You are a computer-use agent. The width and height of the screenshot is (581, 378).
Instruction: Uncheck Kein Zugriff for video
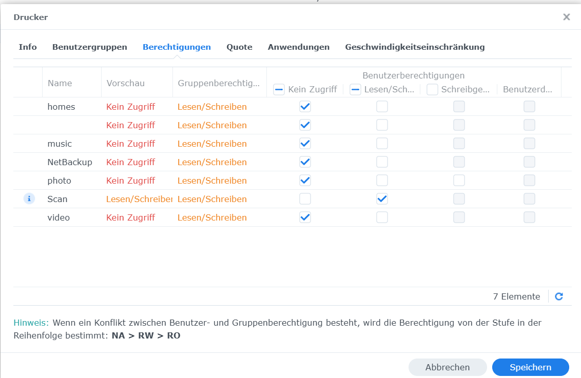[x=305, y=217]
